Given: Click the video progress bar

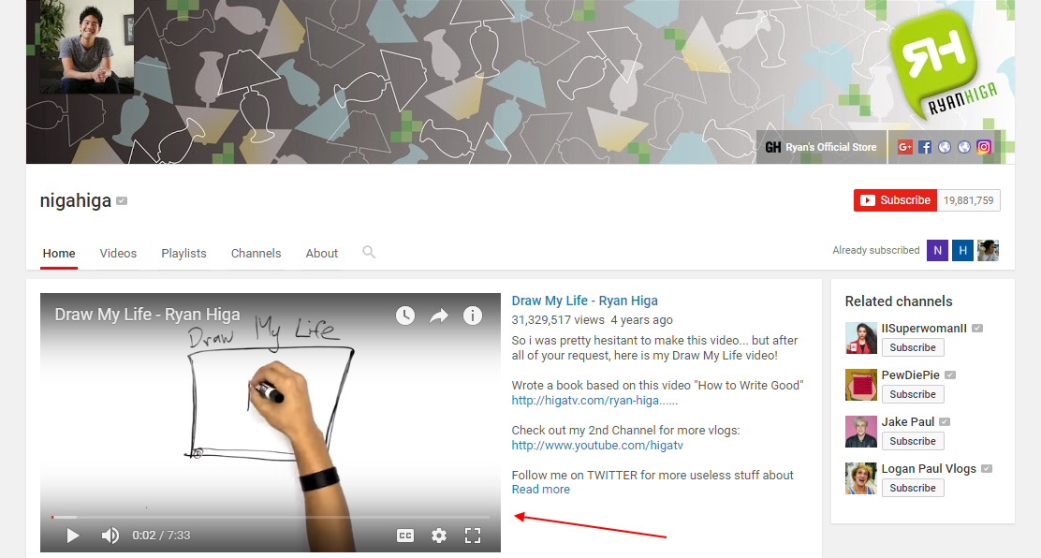Looking at the screenshot, I should (x=270, y=517).
